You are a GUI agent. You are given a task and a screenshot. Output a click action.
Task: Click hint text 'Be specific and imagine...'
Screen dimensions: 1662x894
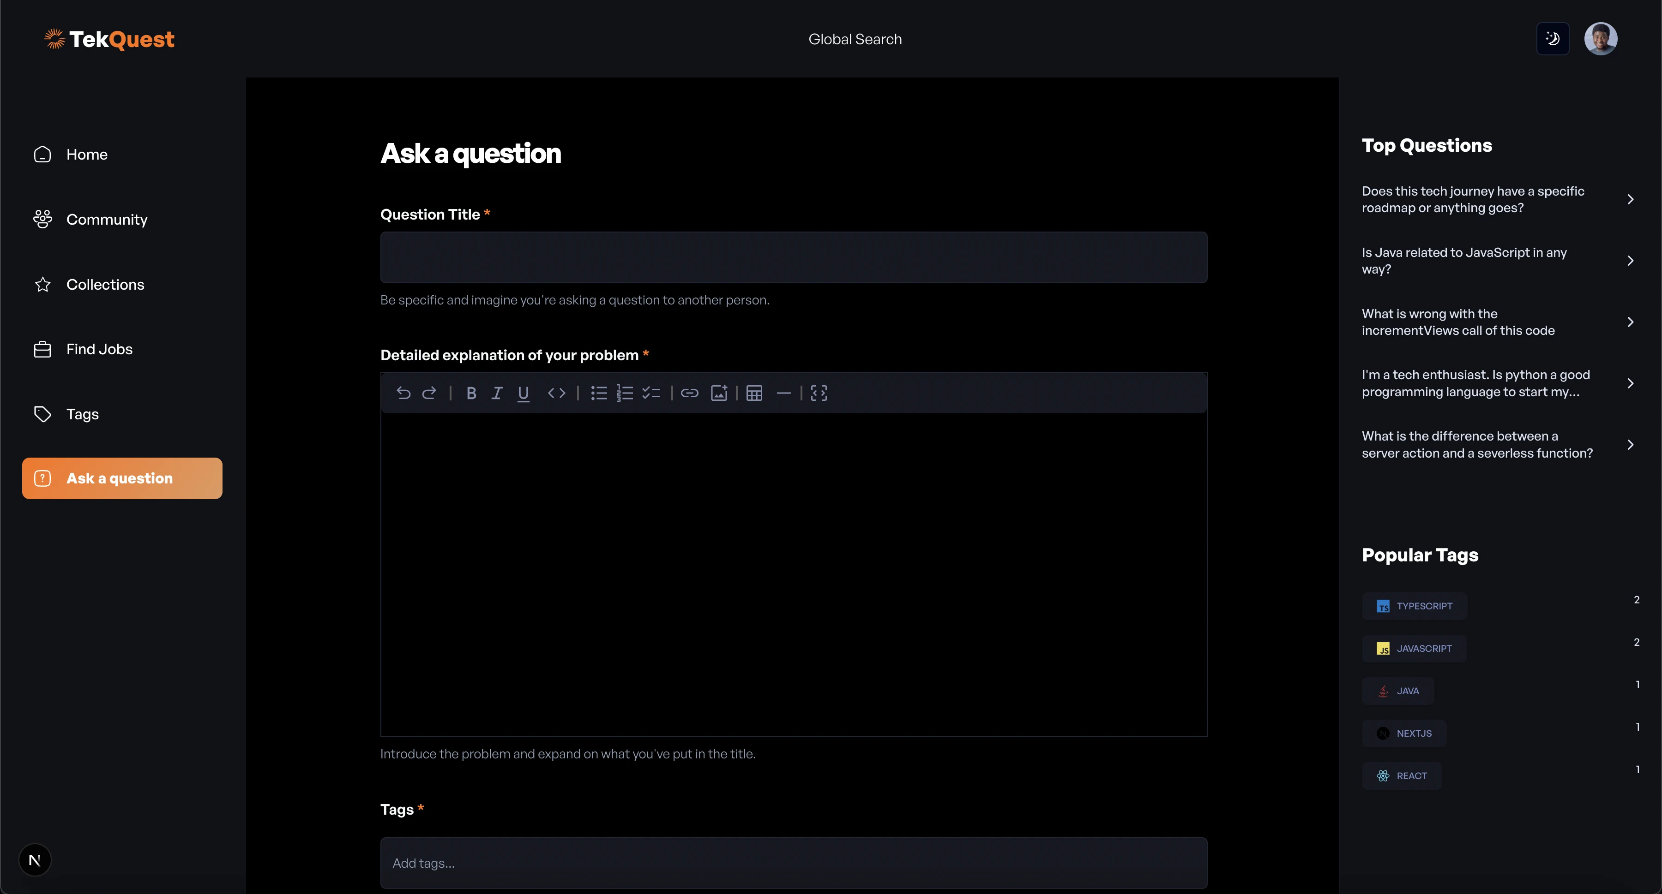pos(575,300)
